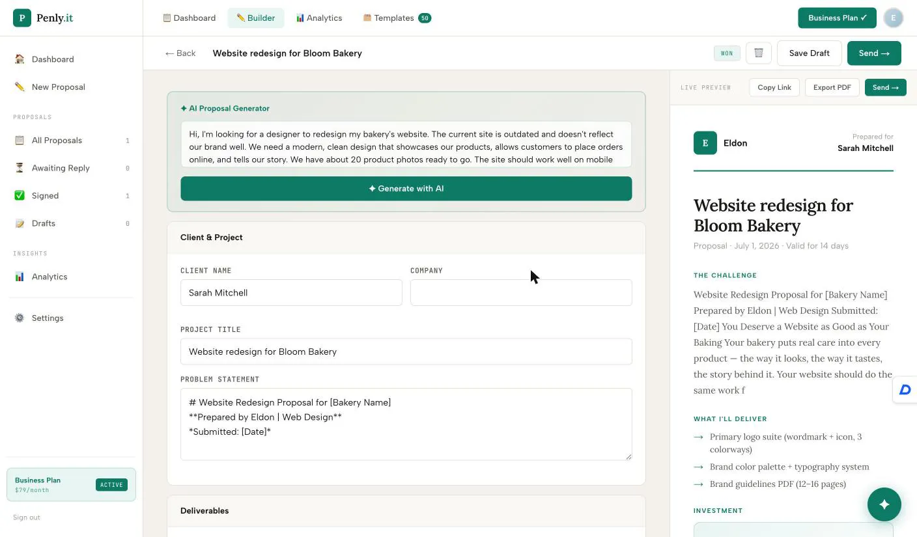Screen dimensions: 917x537
Task: Click the Analytics chart icon in sidebar
Action: pyautogui.click(x=20, y=277)
